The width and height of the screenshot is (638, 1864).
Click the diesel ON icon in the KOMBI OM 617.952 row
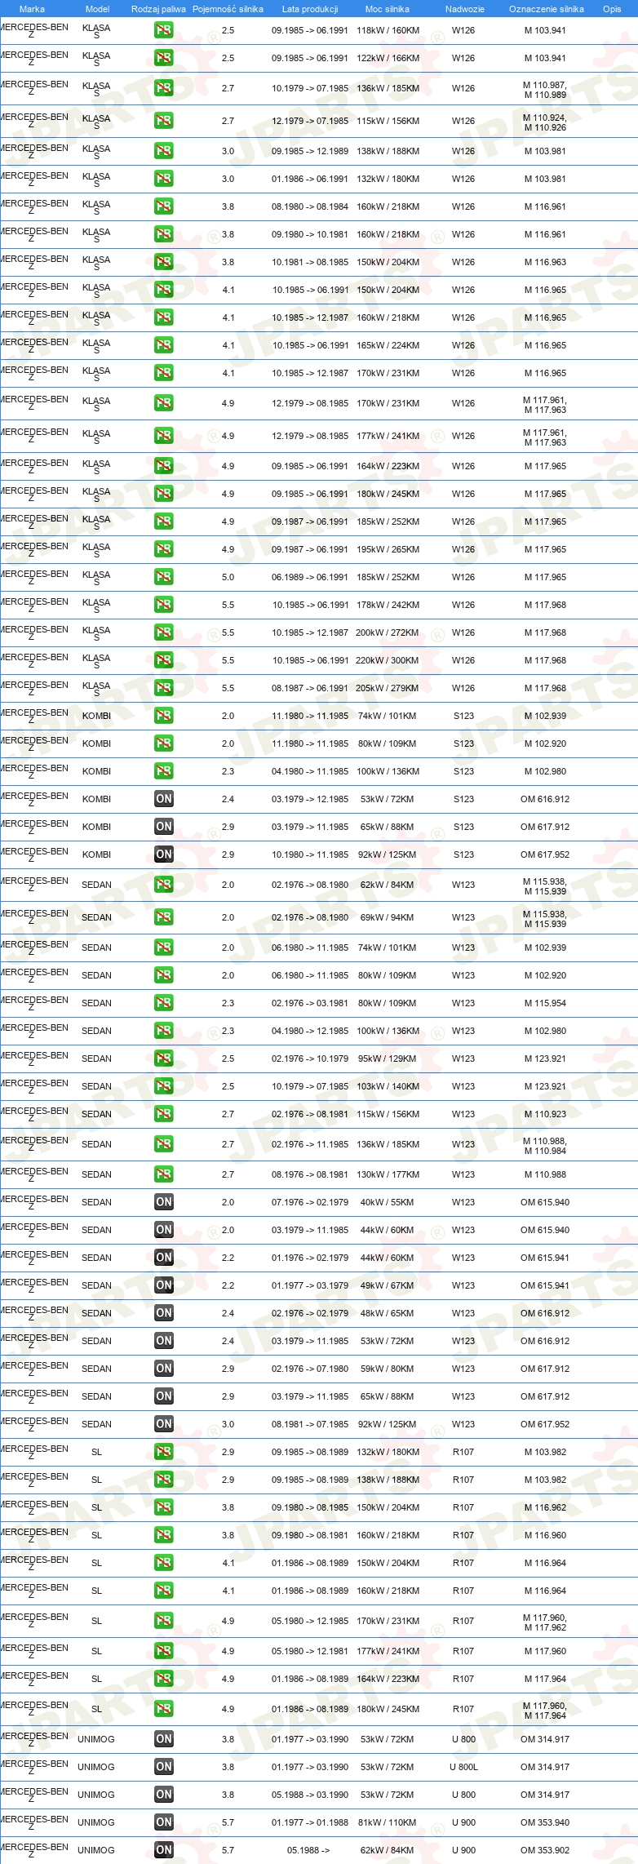point(164,854)
